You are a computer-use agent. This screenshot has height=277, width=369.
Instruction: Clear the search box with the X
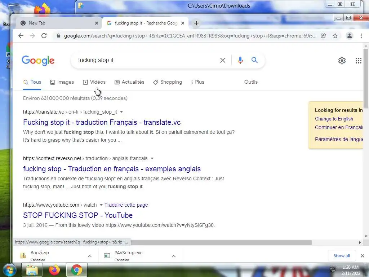[x=222, y=60]
